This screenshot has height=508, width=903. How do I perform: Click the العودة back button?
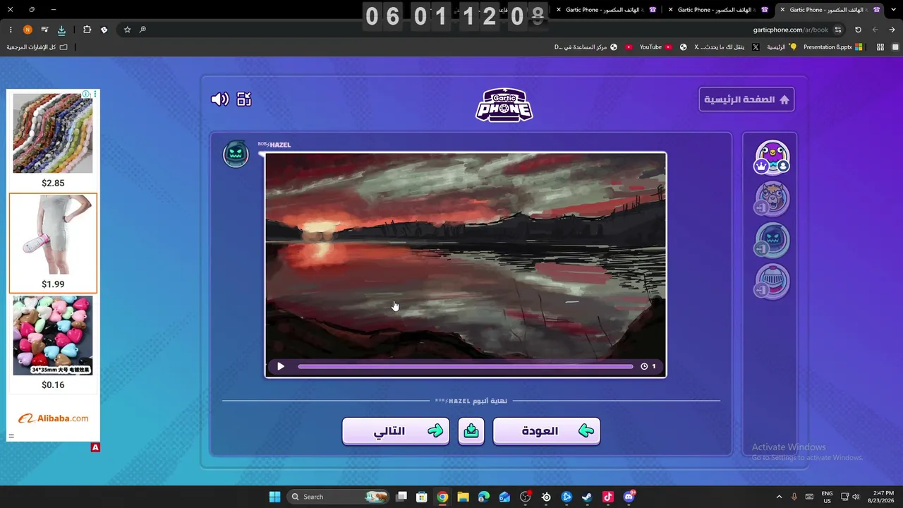[x=547, y=431]
